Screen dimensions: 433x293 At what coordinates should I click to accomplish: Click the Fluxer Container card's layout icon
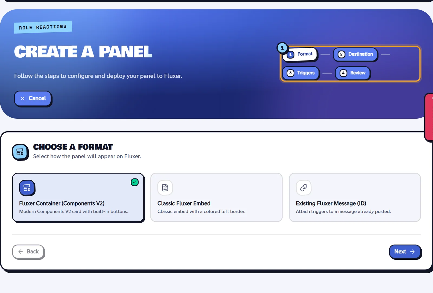coord(27,188)
